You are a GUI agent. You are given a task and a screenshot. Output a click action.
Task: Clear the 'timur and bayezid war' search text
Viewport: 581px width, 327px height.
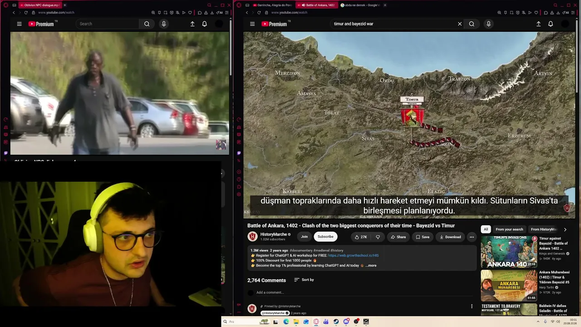coord(460,24)
